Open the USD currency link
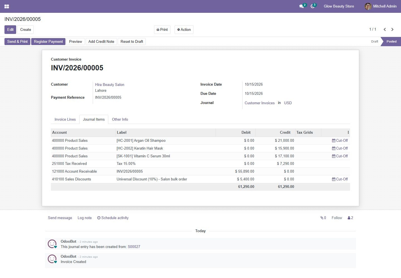 tap(288, 103)
